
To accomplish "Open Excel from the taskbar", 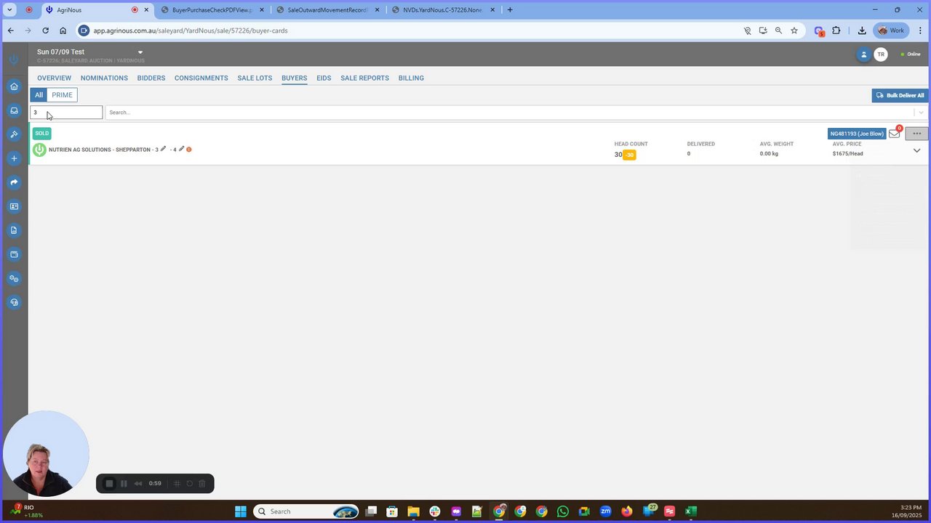I will pos(690,511).
